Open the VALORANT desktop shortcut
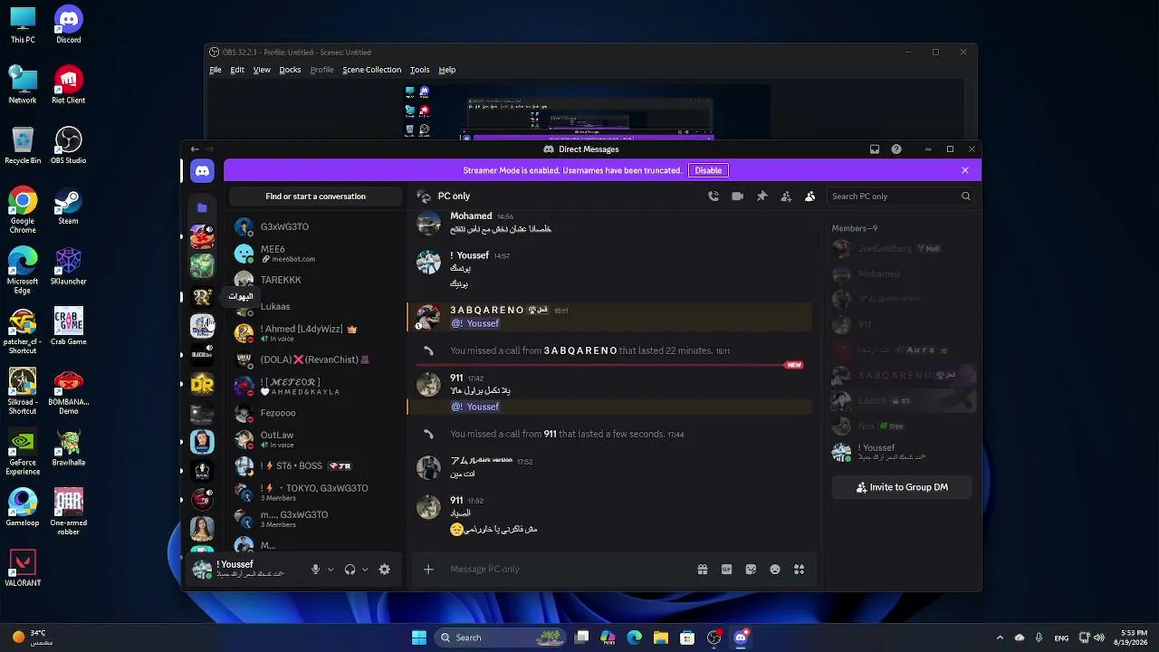 coord(23,568)
